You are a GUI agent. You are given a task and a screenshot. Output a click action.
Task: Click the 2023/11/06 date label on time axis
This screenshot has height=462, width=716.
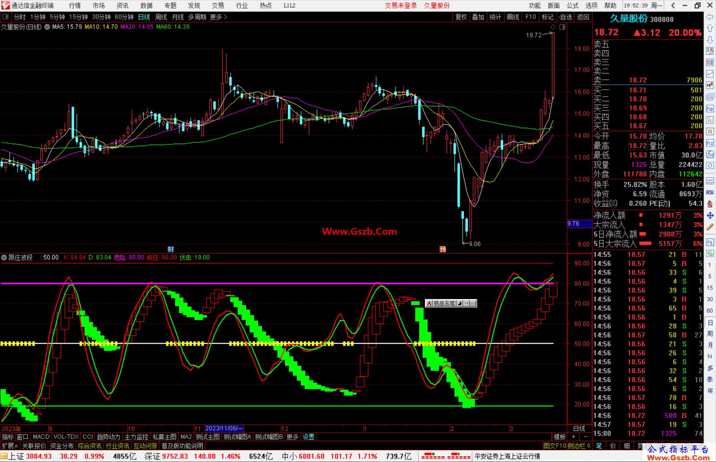point(224,428)
